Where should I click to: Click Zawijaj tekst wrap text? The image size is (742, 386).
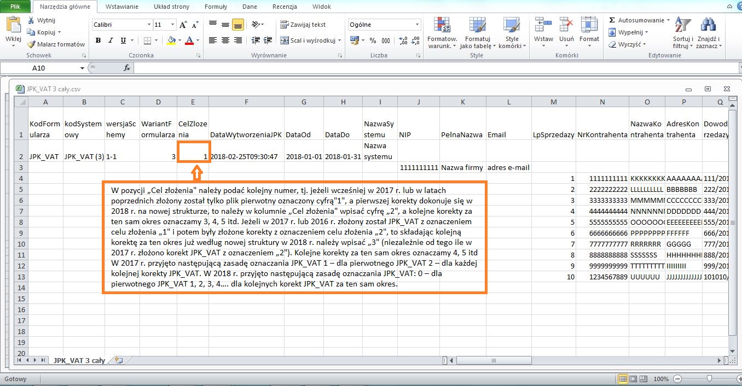303,25
